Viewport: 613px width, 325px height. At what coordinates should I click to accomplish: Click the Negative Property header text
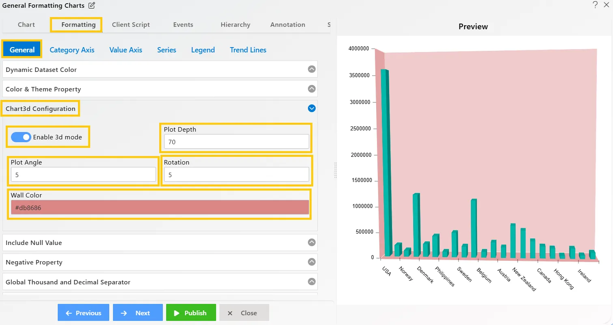tap(34, 262)
